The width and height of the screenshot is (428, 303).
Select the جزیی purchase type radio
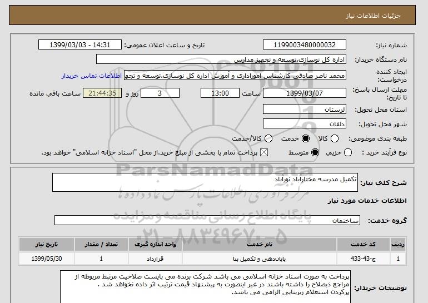click(x=348, y=152)
